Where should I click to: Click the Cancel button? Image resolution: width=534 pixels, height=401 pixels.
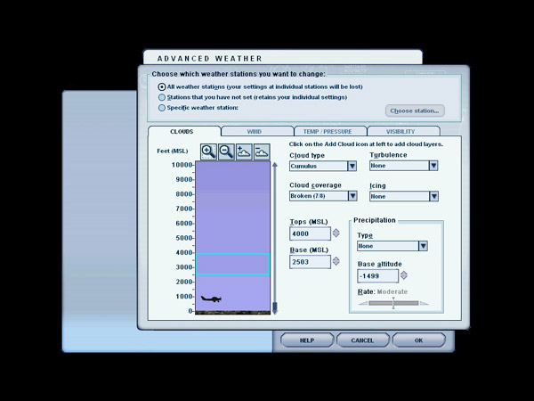click(362, 340)
